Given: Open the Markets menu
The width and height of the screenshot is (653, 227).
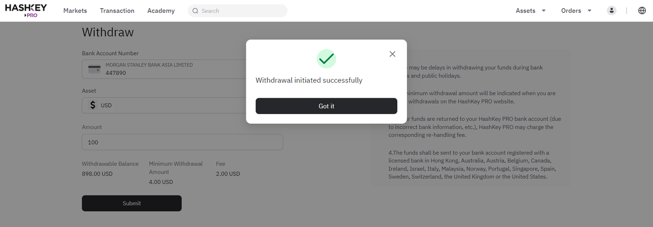Looking at the screenshot, I should (75, 11).
